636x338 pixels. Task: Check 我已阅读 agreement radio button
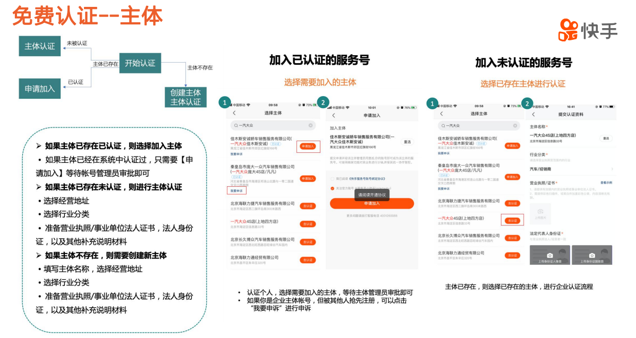coord(332,179)
